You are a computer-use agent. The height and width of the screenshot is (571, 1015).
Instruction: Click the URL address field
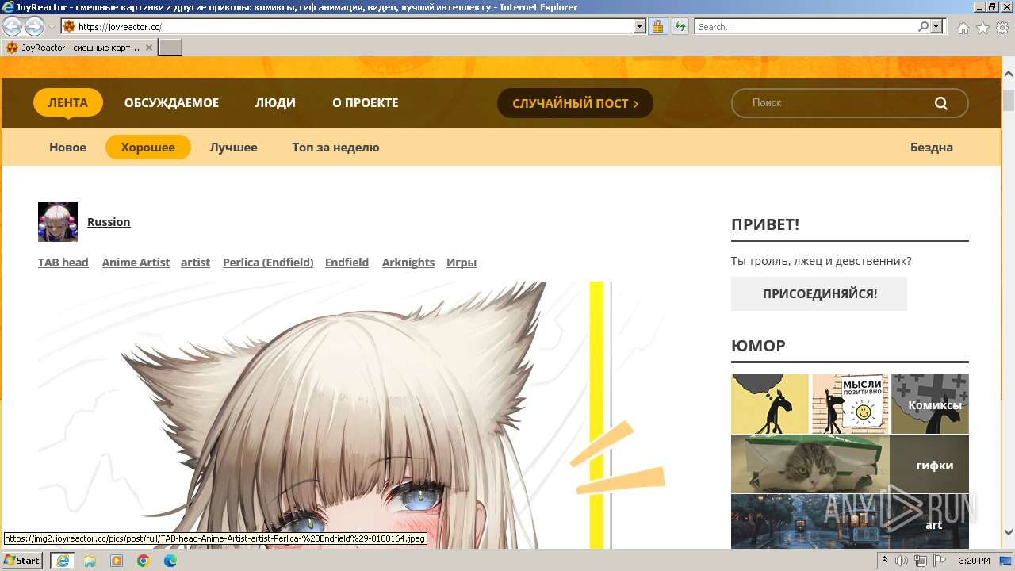354,26
